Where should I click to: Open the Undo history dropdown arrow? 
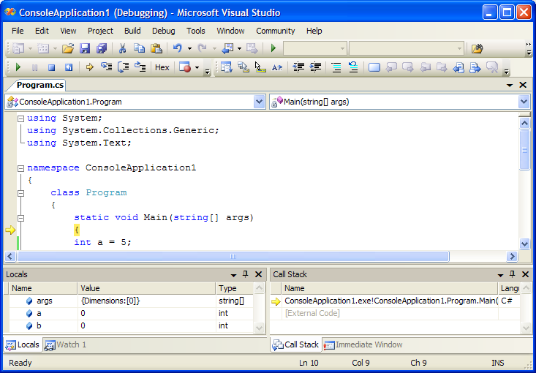pyautogui.click(x=189, y=48)
